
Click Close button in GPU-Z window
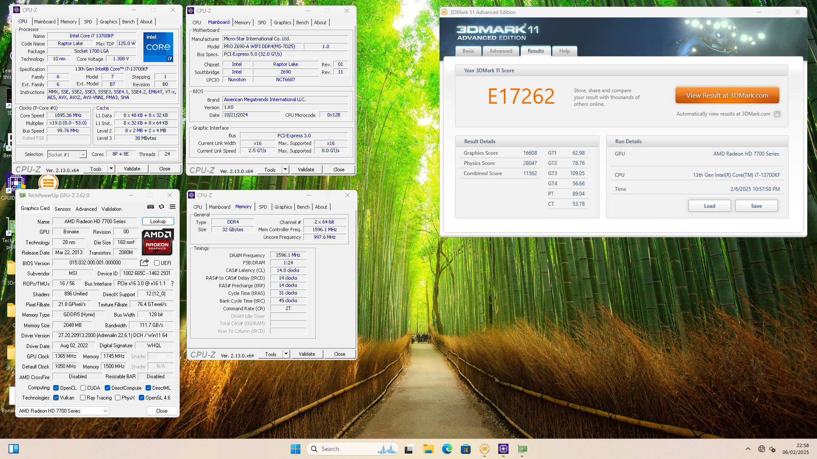[x=162, y=411]
